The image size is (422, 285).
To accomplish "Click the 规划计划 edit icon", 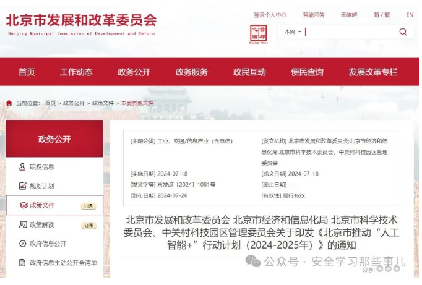I will (22, 186).
